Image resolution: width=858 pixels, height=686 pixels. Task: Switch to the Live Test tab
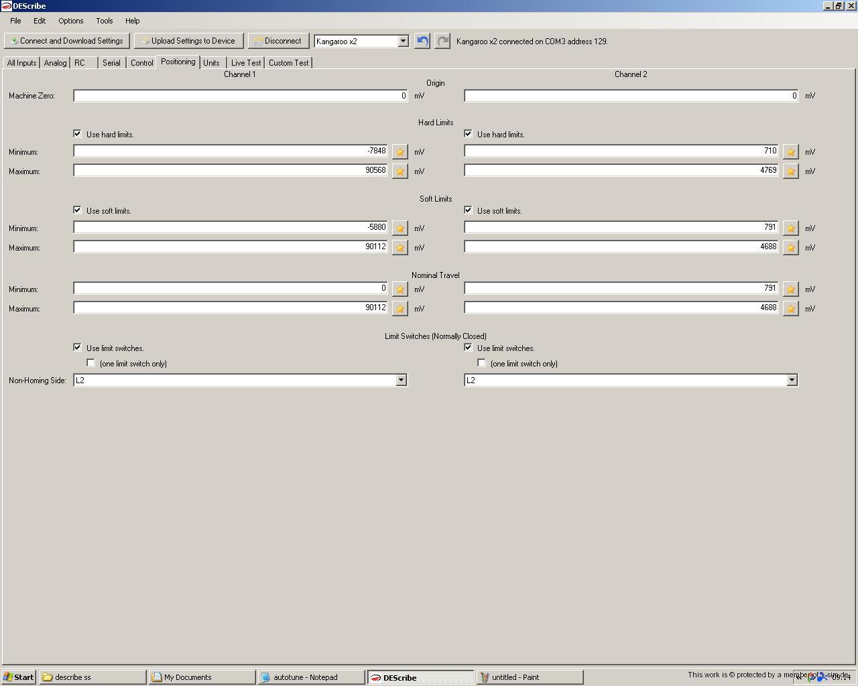click(246, 62)
